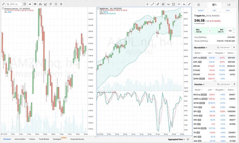Viewport: 239px width, 143px height.
Task: Increase order quantity with plus stepper
Action: coord(234,29)
